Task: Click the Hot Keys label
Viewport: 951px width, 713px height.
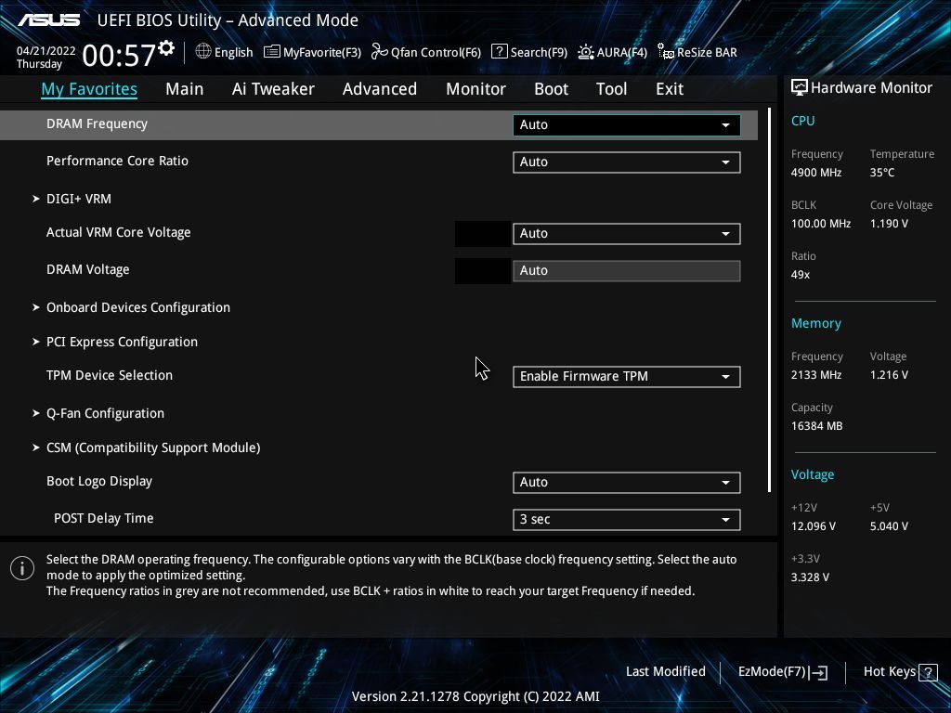Action: (889, 672)
